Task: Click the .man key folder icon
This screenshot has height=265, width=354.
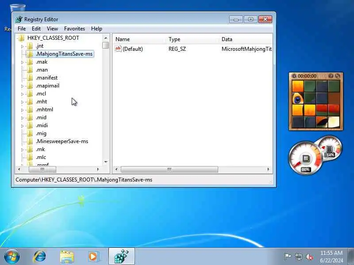Action: tap(30, 70)
